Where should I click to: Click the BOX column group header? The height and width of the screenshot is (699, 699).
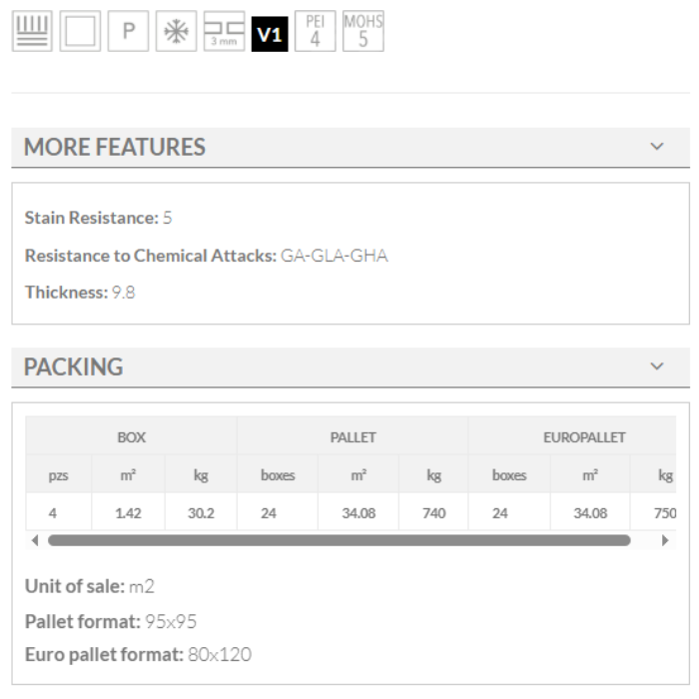coord(131,437)
